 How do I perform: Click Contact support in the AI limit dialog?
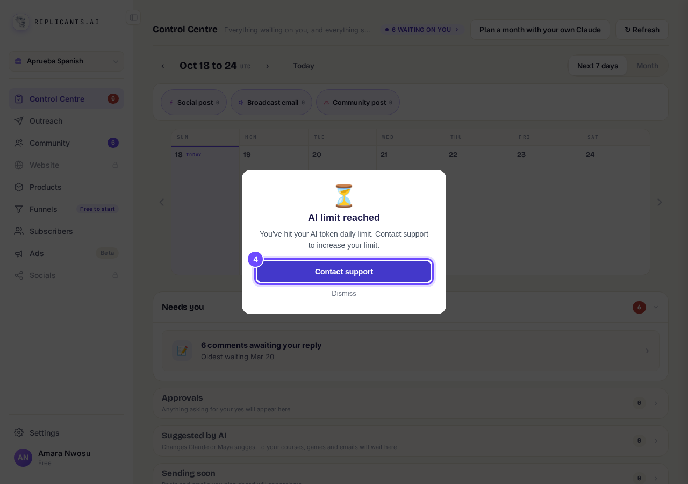click(x=344, y=272)
